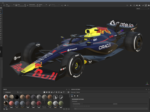Select the Carbon Fiber material
The width and height of the screenshot is (150, 112).
click(17, 97)
